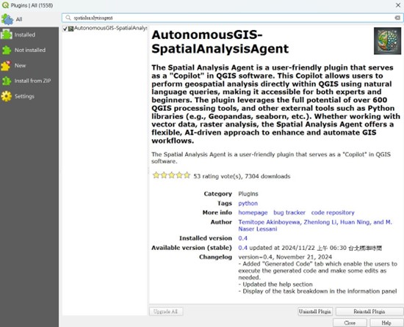
Task: Click the 'version=0.4, November 21, 2024' changelog text
Action: [x=285, y=257]
